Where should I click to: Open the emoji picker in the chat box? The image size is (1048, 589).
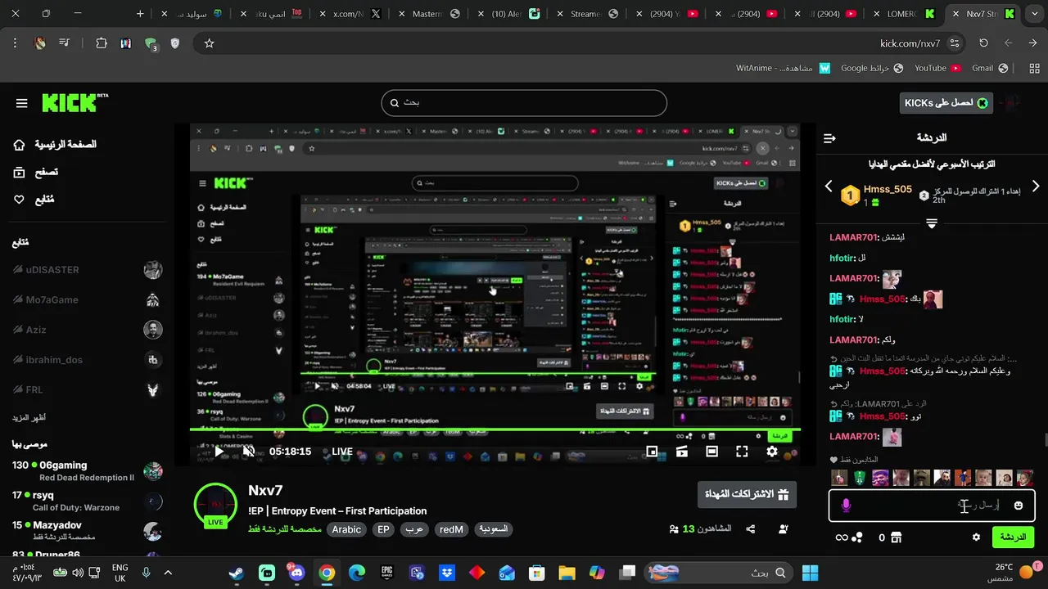(x=1019, y=506)
